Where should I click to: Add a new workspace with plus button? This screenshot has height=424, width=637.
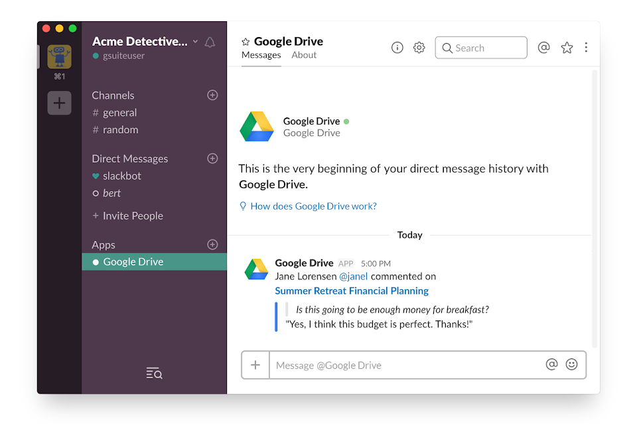[x=59, y=103]
